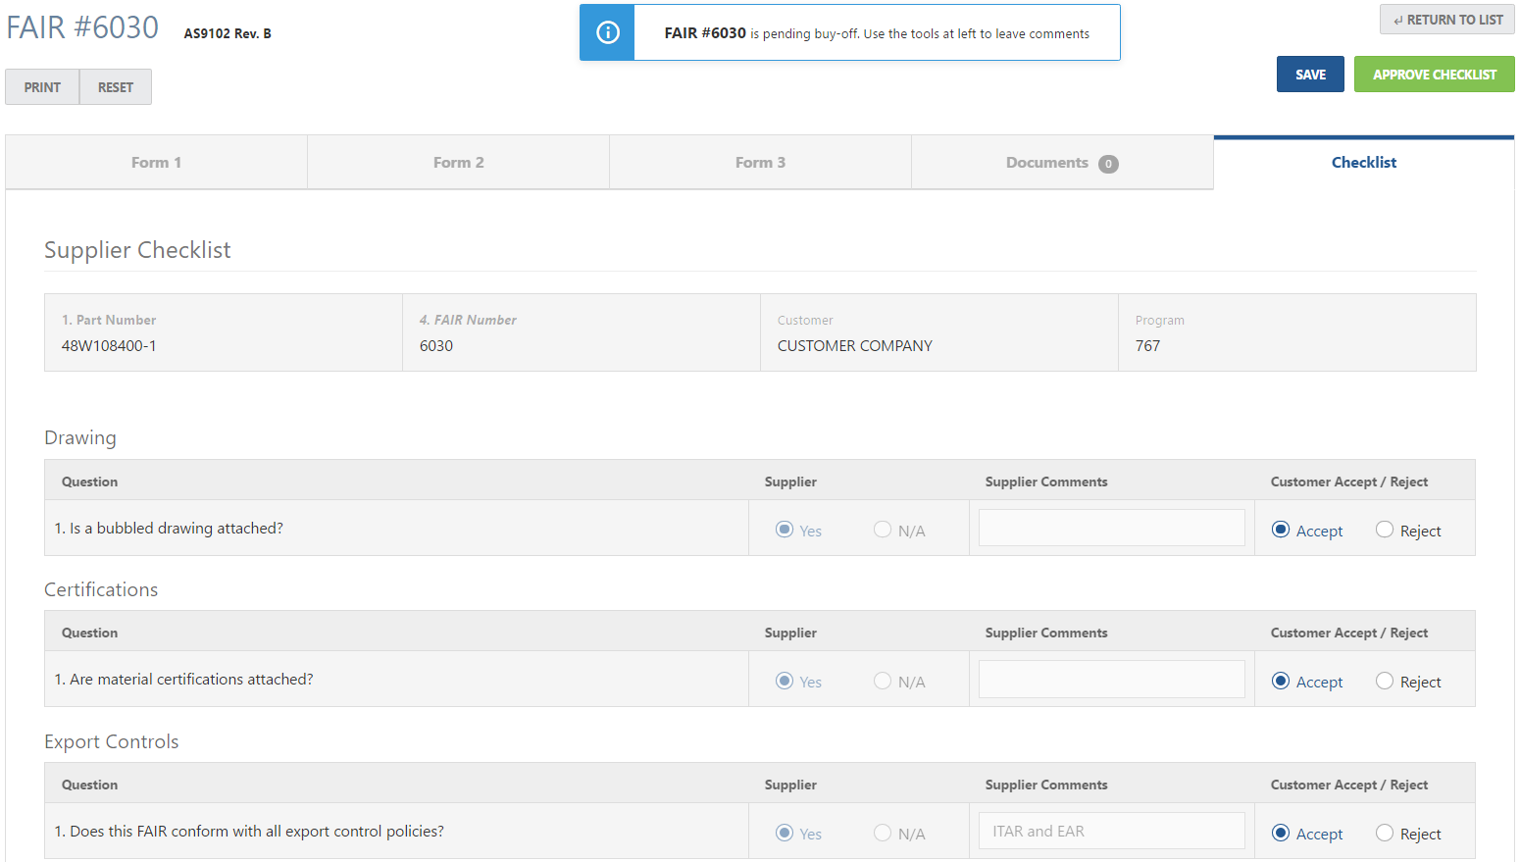Click the Certifications section heading

pyautogui.click(x=101, y=589)
